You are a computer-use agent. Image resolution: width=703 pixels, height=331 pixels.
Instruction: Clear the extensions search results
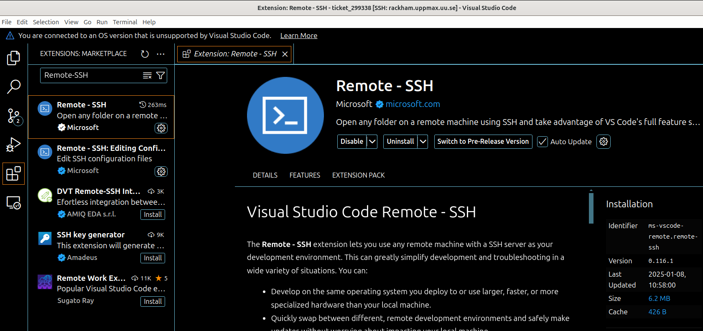pyautogui.click(x=147, y=76)
